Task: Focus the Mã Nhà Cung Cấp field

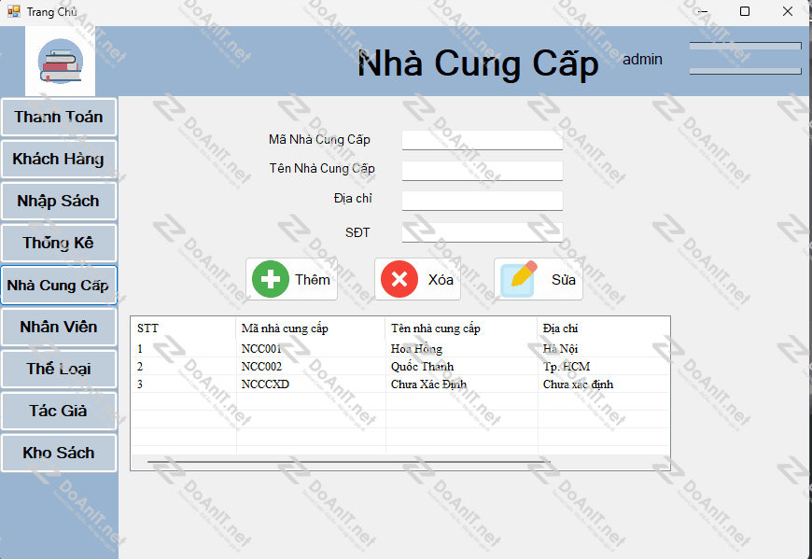Action: click(x=482, y=140)
